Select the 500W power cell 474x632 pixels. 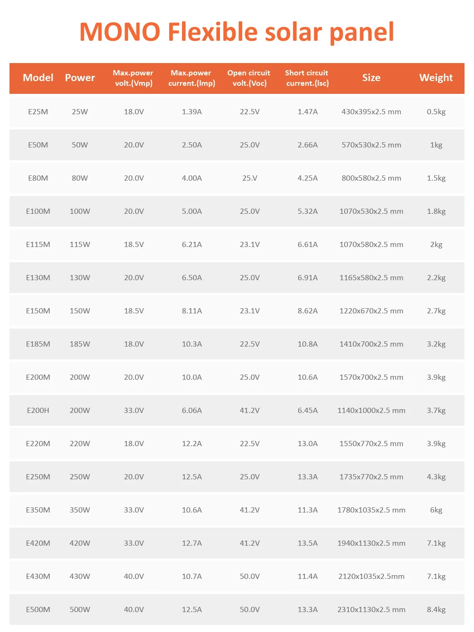tap(80, 610)
